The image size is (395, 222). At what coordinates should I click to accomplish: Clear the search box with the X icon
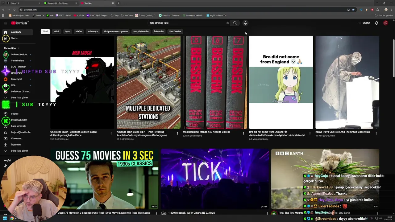point(227,23)
